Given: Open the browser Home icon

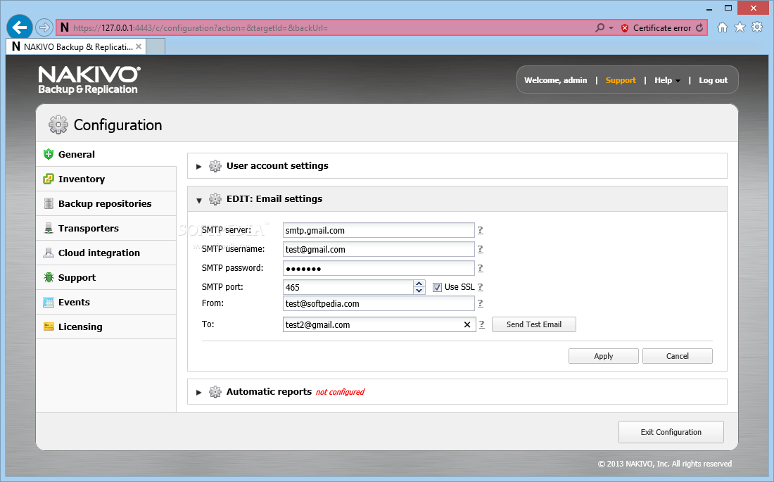Looking at the screenshot, I should [722, 27].
